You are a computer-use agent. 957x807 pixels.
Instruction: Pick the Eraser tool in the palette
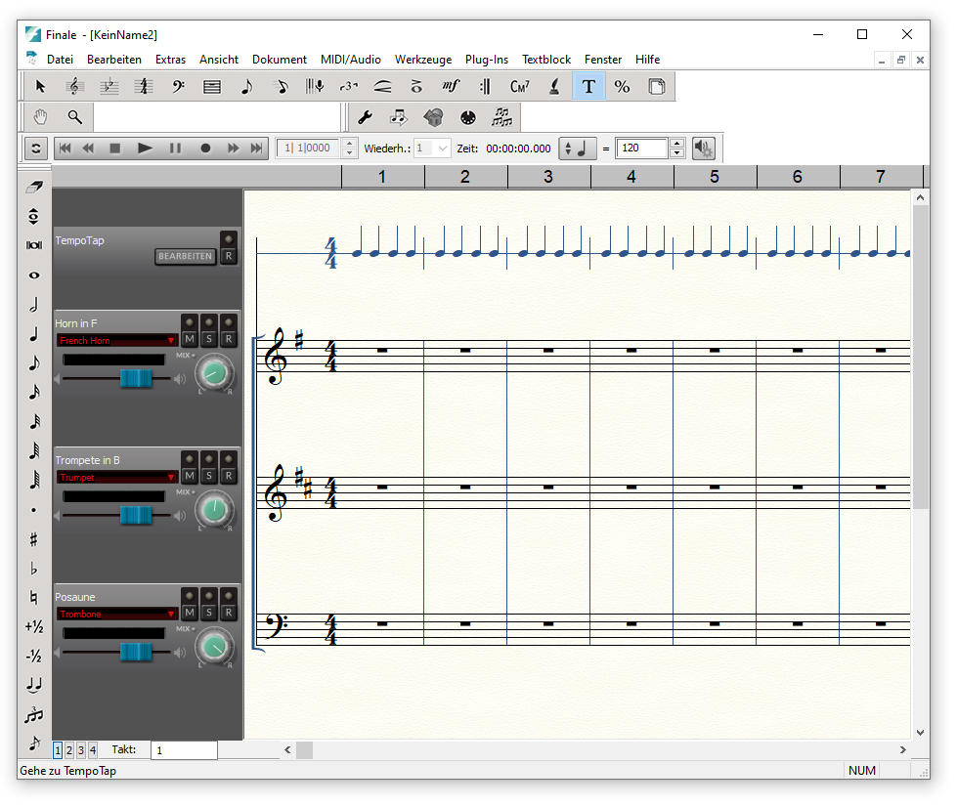[34, 187]
